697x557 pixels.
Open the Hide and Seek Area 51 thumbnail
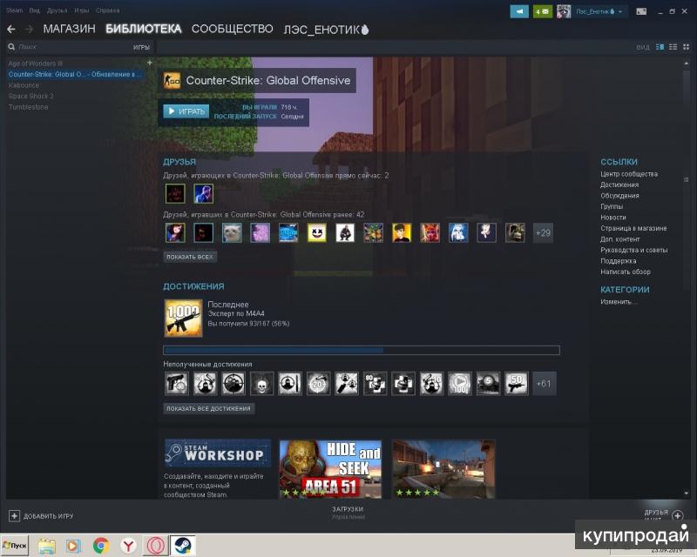(330, 469)
